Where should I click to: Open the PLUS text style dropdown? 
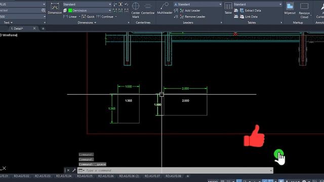coord(44,4)
